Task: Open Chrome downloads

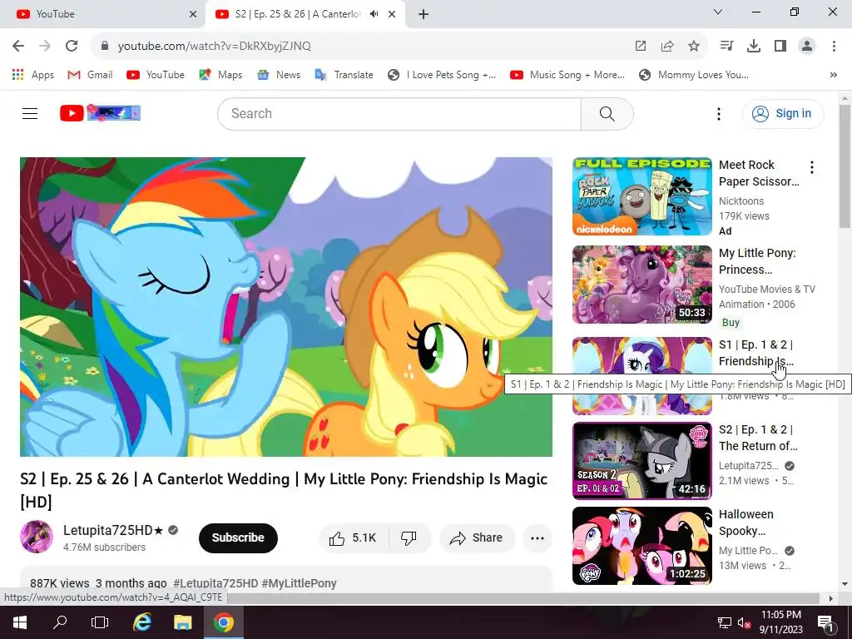Action: [753, 47]
